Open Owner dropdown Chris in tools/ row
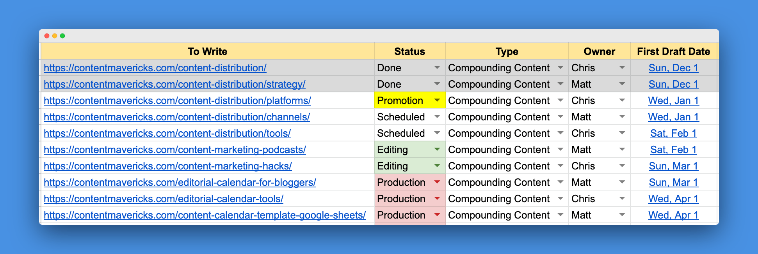 [622, 133]
